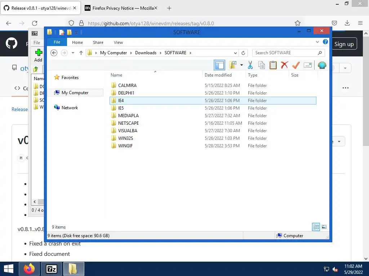Click the Search SOFTWARE field
Viewport: 369px width, 276px height.
coord(289,53)
